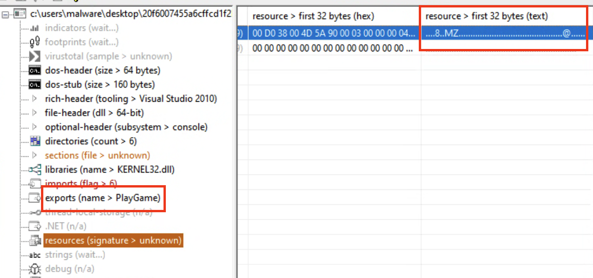Click the dos-header console icon
Image resolution: width=593 pixels, height=278 pixels.
click(x=34, y=70)
